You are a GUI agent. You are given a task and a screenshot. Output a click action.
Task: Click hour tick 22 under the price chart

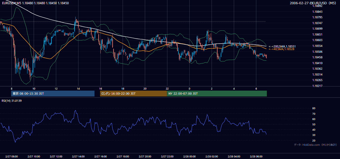coord(167,89)
